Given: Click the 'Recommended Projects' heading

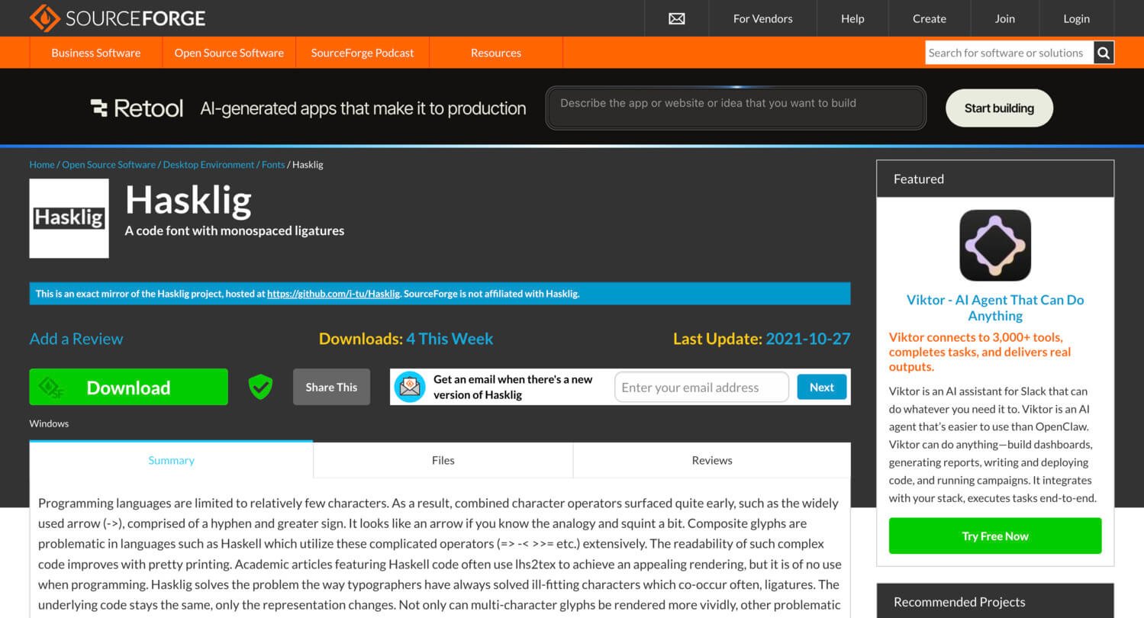Looking at the screenshot, I should coord(959,602).
